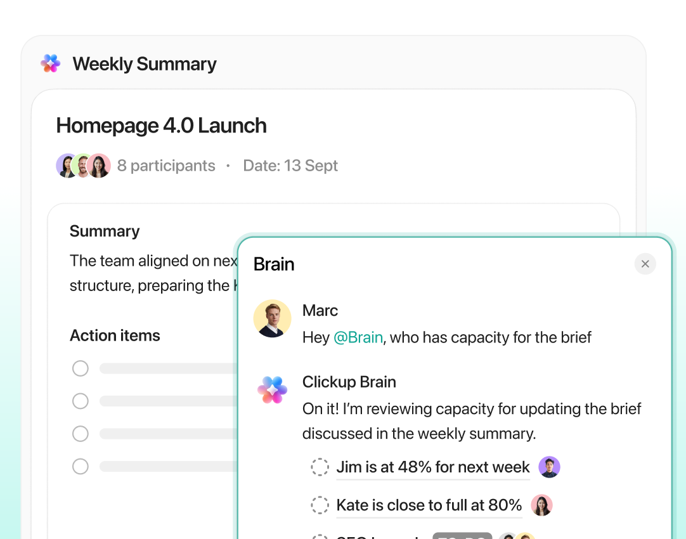This screenshot has width=686, height=539.
Task: Click the third participant avatar in the header
Action: click(98, 165)
